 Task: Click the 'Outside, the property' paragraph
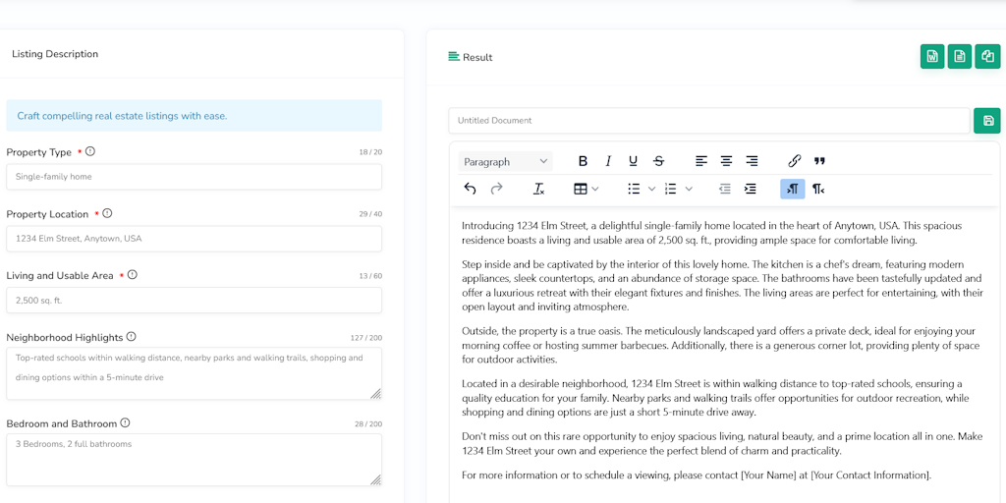coord(720,345)
